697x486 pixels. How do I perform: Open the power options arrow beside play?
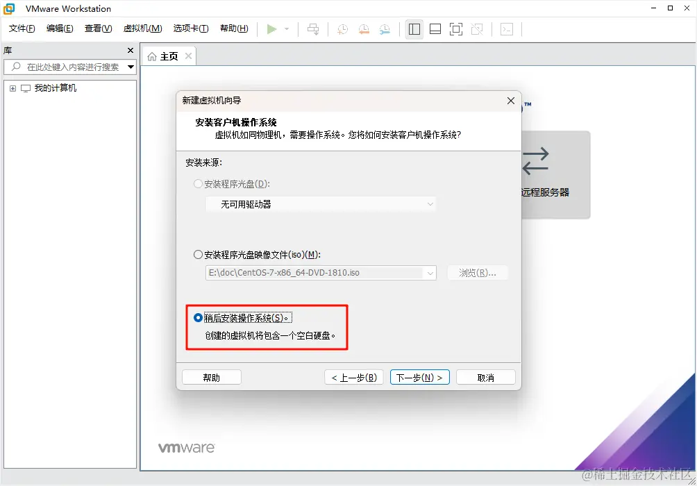coord(287,29)
